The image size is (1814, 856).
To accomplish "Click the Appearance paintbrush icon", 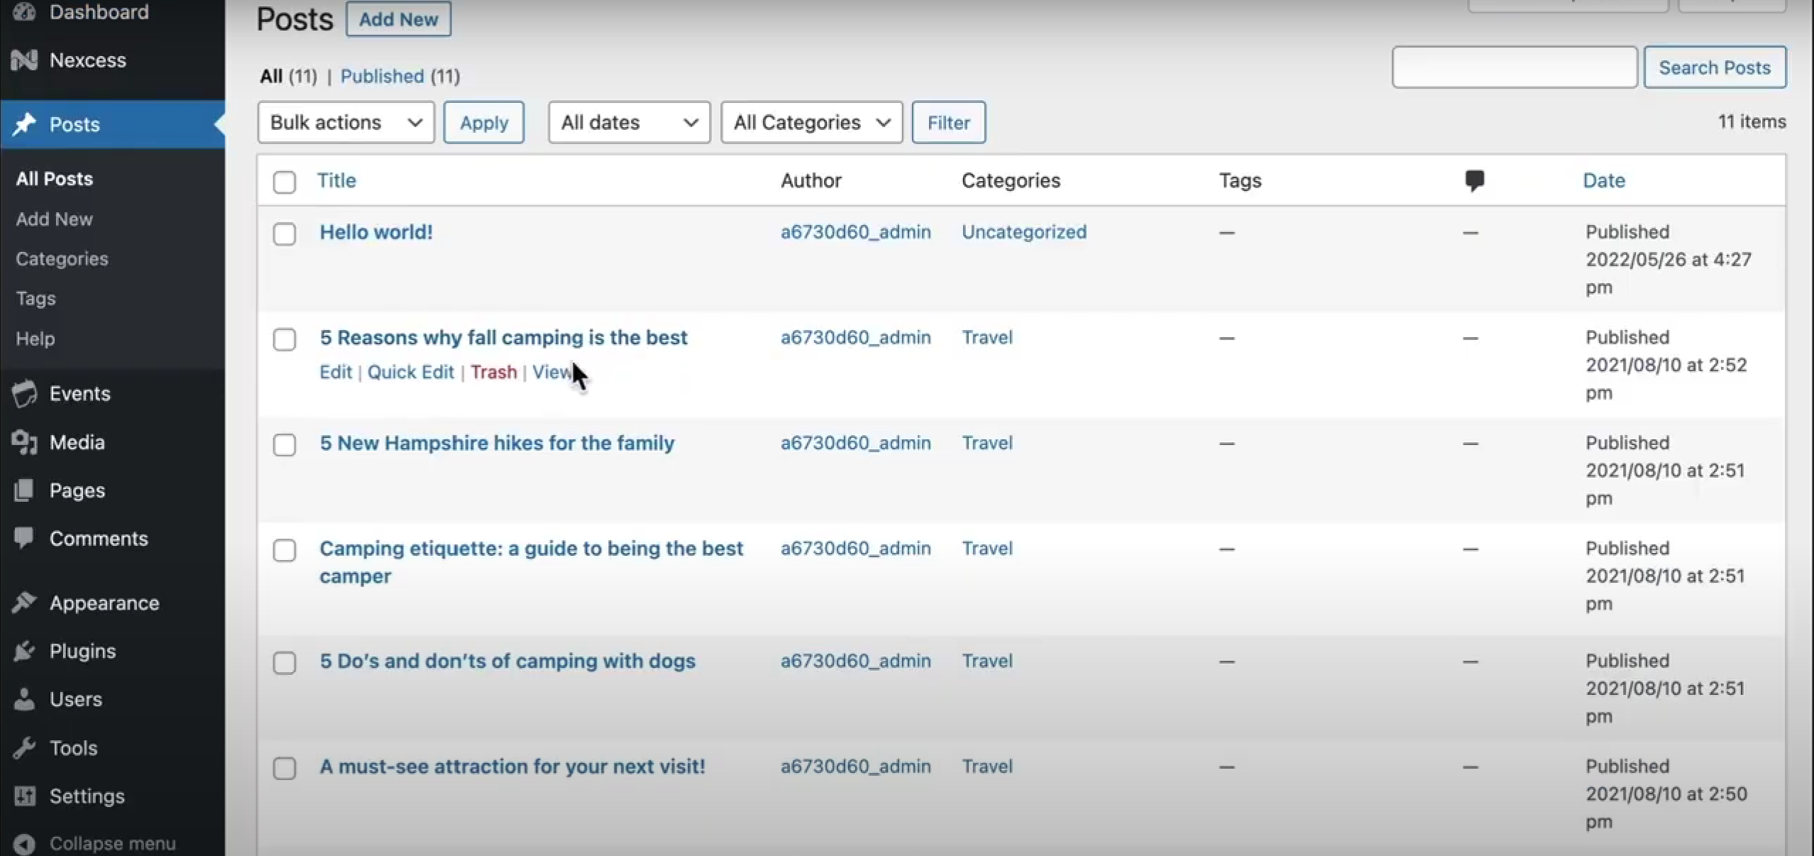I will (x=24, y=603).
